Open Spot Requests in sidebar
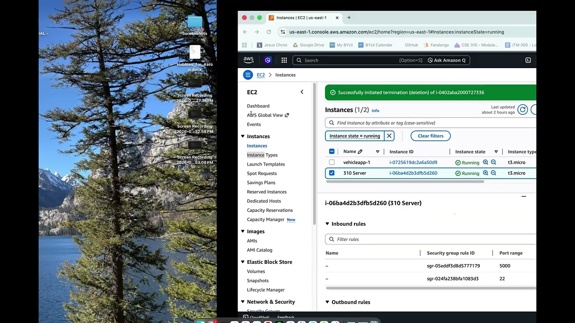Viewport: 575px width, 323px height. coord(261,174)
